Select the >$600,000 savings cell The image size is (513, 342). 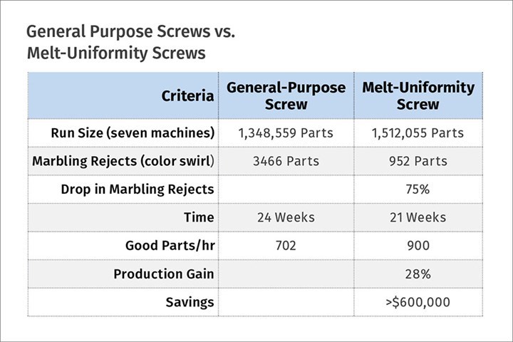(418, 302)
